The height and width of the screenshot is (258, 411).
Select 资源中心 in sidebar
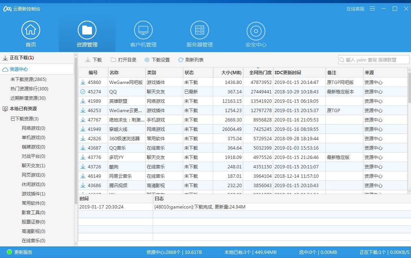(x=37, y=69)
